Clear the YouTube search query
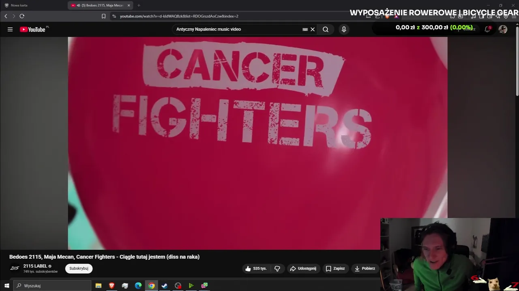This screenshot has height=291, width=519. pos(313,29)
